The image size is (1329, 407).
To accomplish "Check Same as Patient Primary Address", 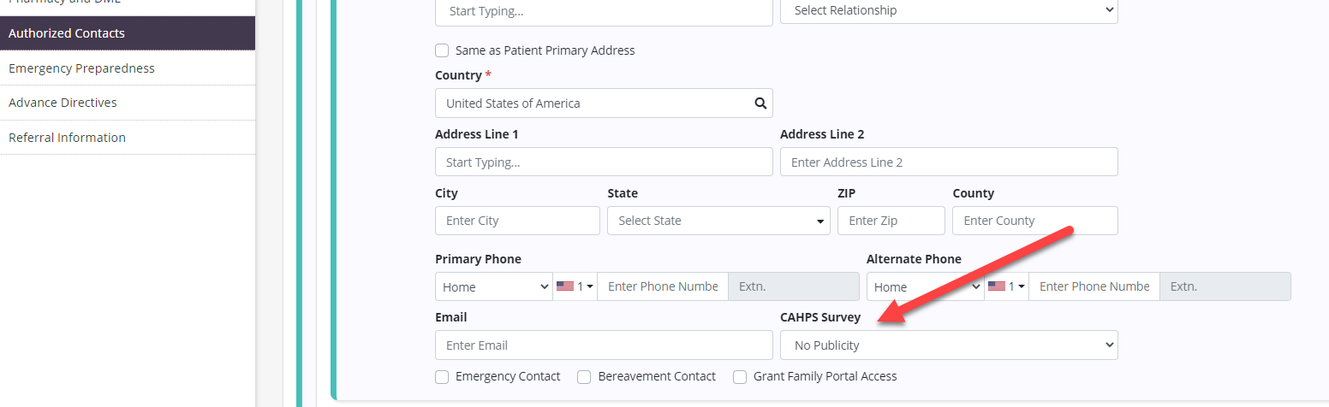I will [x=442, y=50].
